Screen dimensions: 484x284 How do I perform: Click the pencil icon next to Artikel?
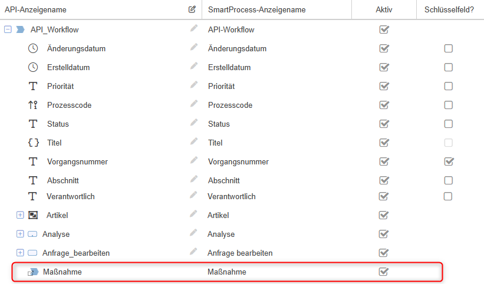pyautogui.click(x=193, y=214)
